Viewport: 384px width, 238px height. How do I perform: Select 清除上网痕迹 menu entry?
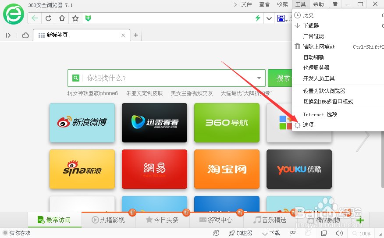(338, 47)
